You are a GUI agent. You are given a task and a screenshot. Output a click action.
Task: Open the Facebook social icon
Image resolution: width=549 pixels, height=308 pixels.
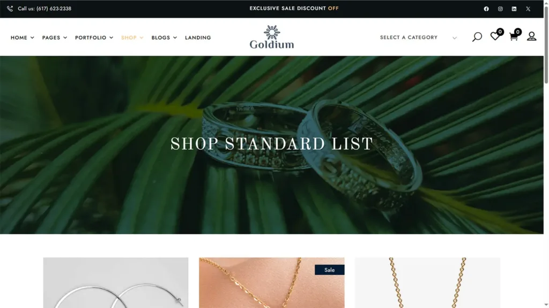pos(486,9)
